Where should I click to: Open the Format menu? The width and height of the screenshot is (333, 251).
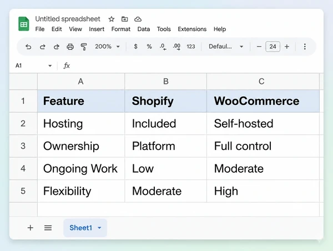(x=121, y=29)
